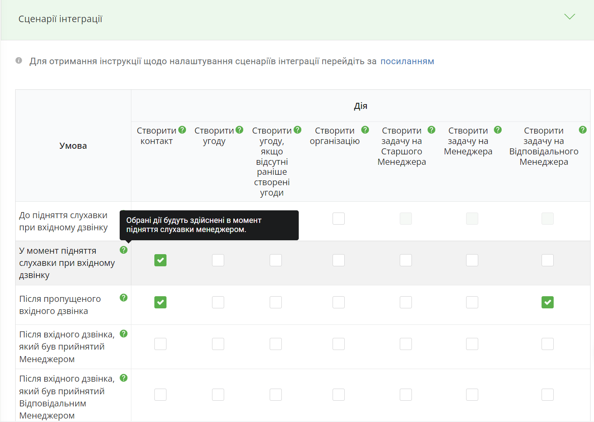
Task: Check задачу на Менеджера for Відповідальним Менеджером row
Action: [472, 395]
